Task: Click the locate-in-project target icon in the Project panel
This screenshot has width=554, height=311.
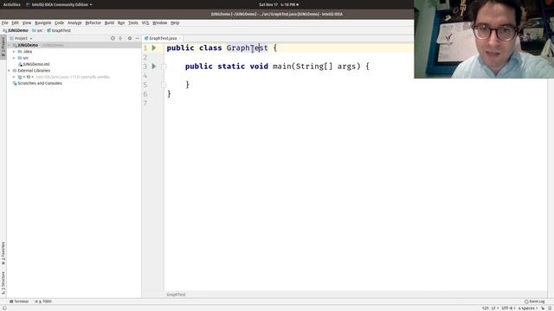Action: tap(113, 38)
